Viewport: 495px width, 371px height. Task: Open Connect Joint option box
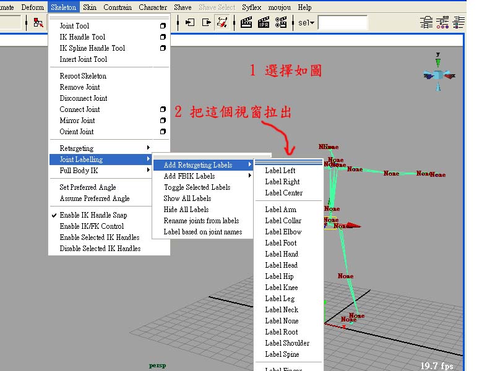pos(163,109)
